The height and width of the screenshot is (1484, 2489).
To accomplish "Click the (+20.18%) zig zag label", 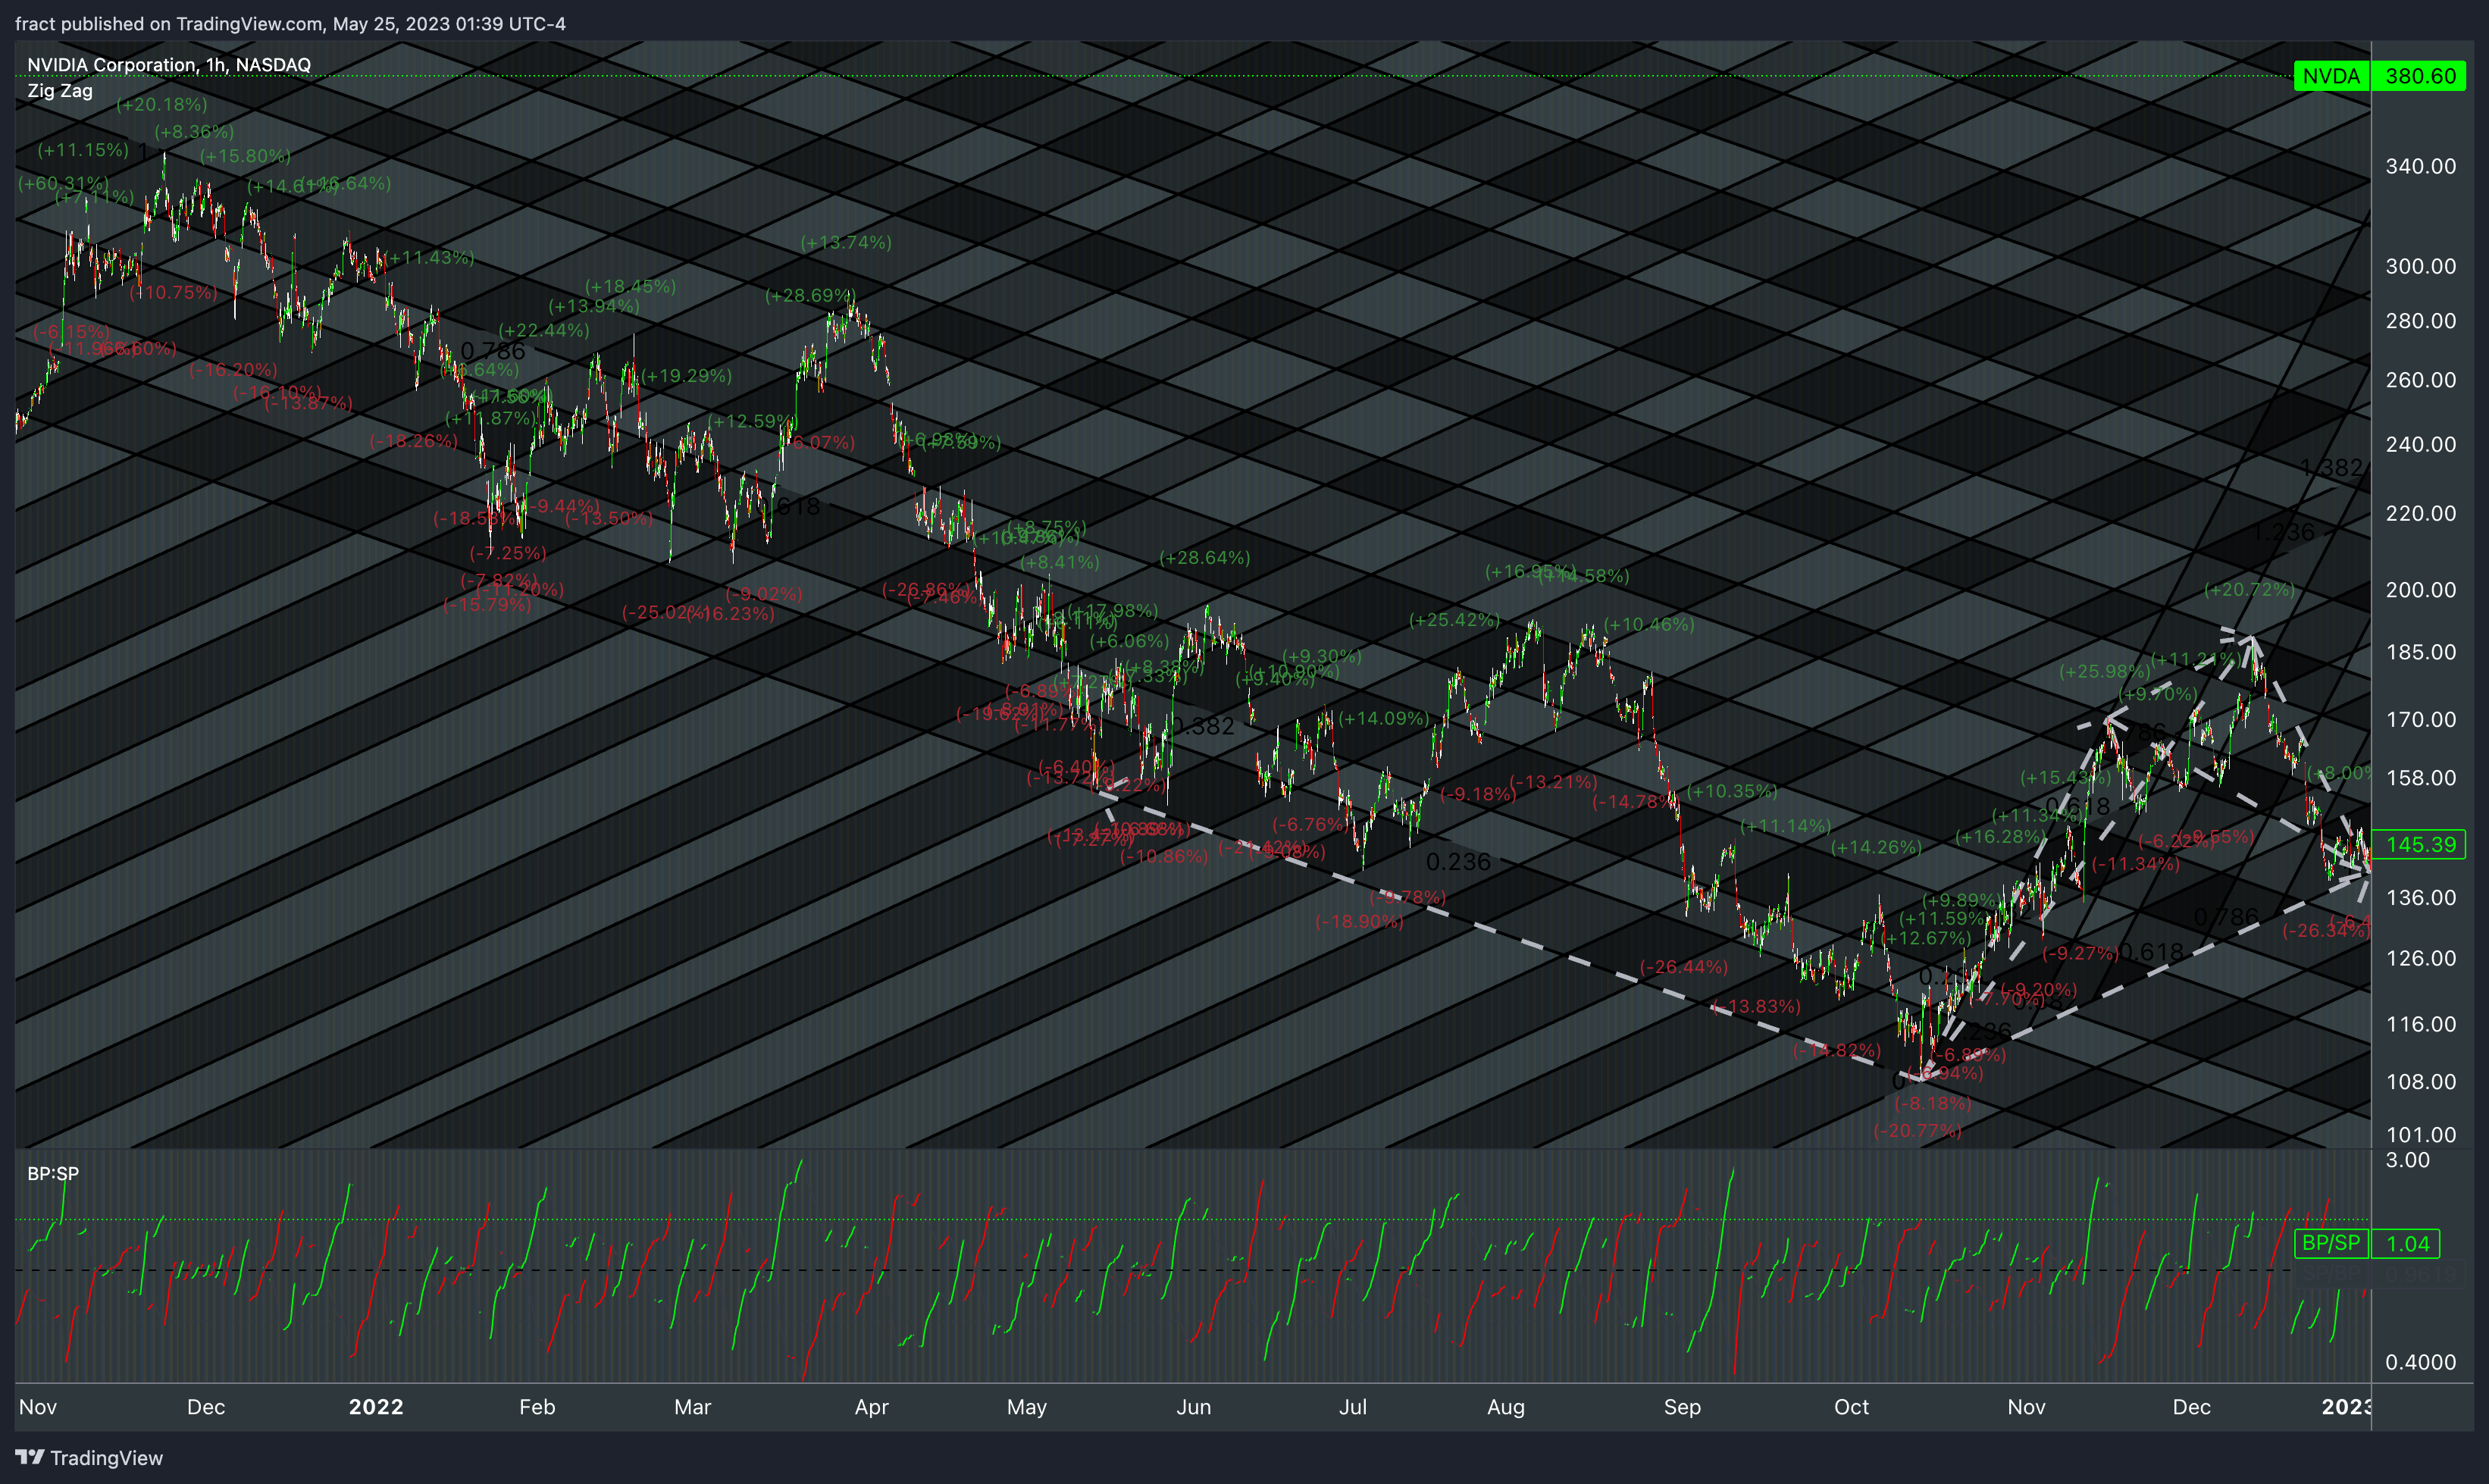I will pyautogui.click(x=162, y=104).
